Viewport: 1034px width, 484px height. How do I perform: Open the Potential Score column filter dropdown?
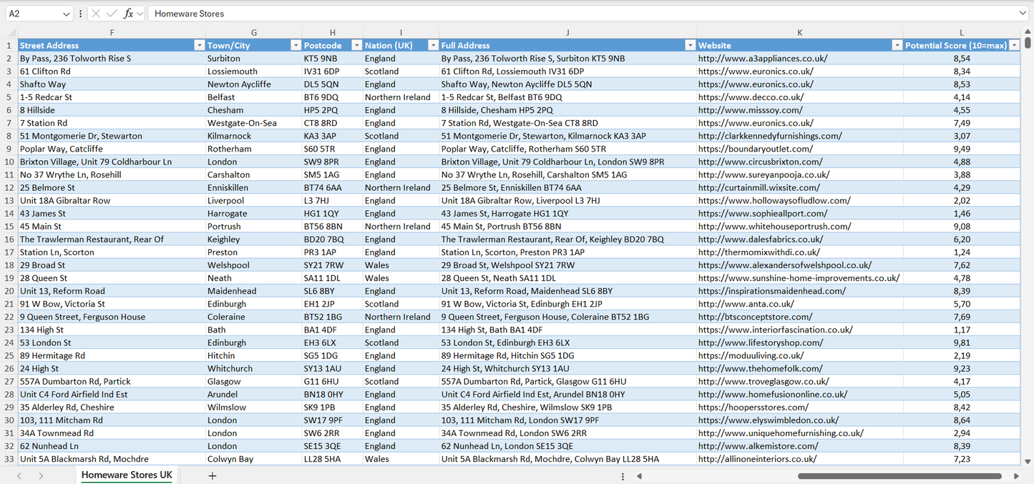[x=1014, y=44]
